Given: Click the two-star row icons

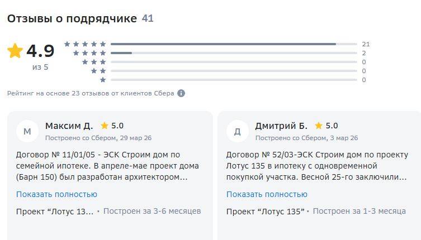Looking at the screenshot, I should click(98, 71).
